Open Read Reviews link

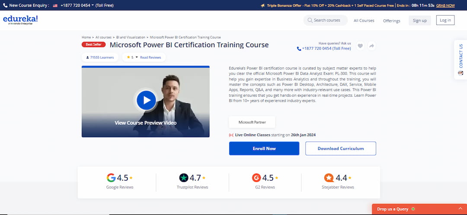click(150, 57)
